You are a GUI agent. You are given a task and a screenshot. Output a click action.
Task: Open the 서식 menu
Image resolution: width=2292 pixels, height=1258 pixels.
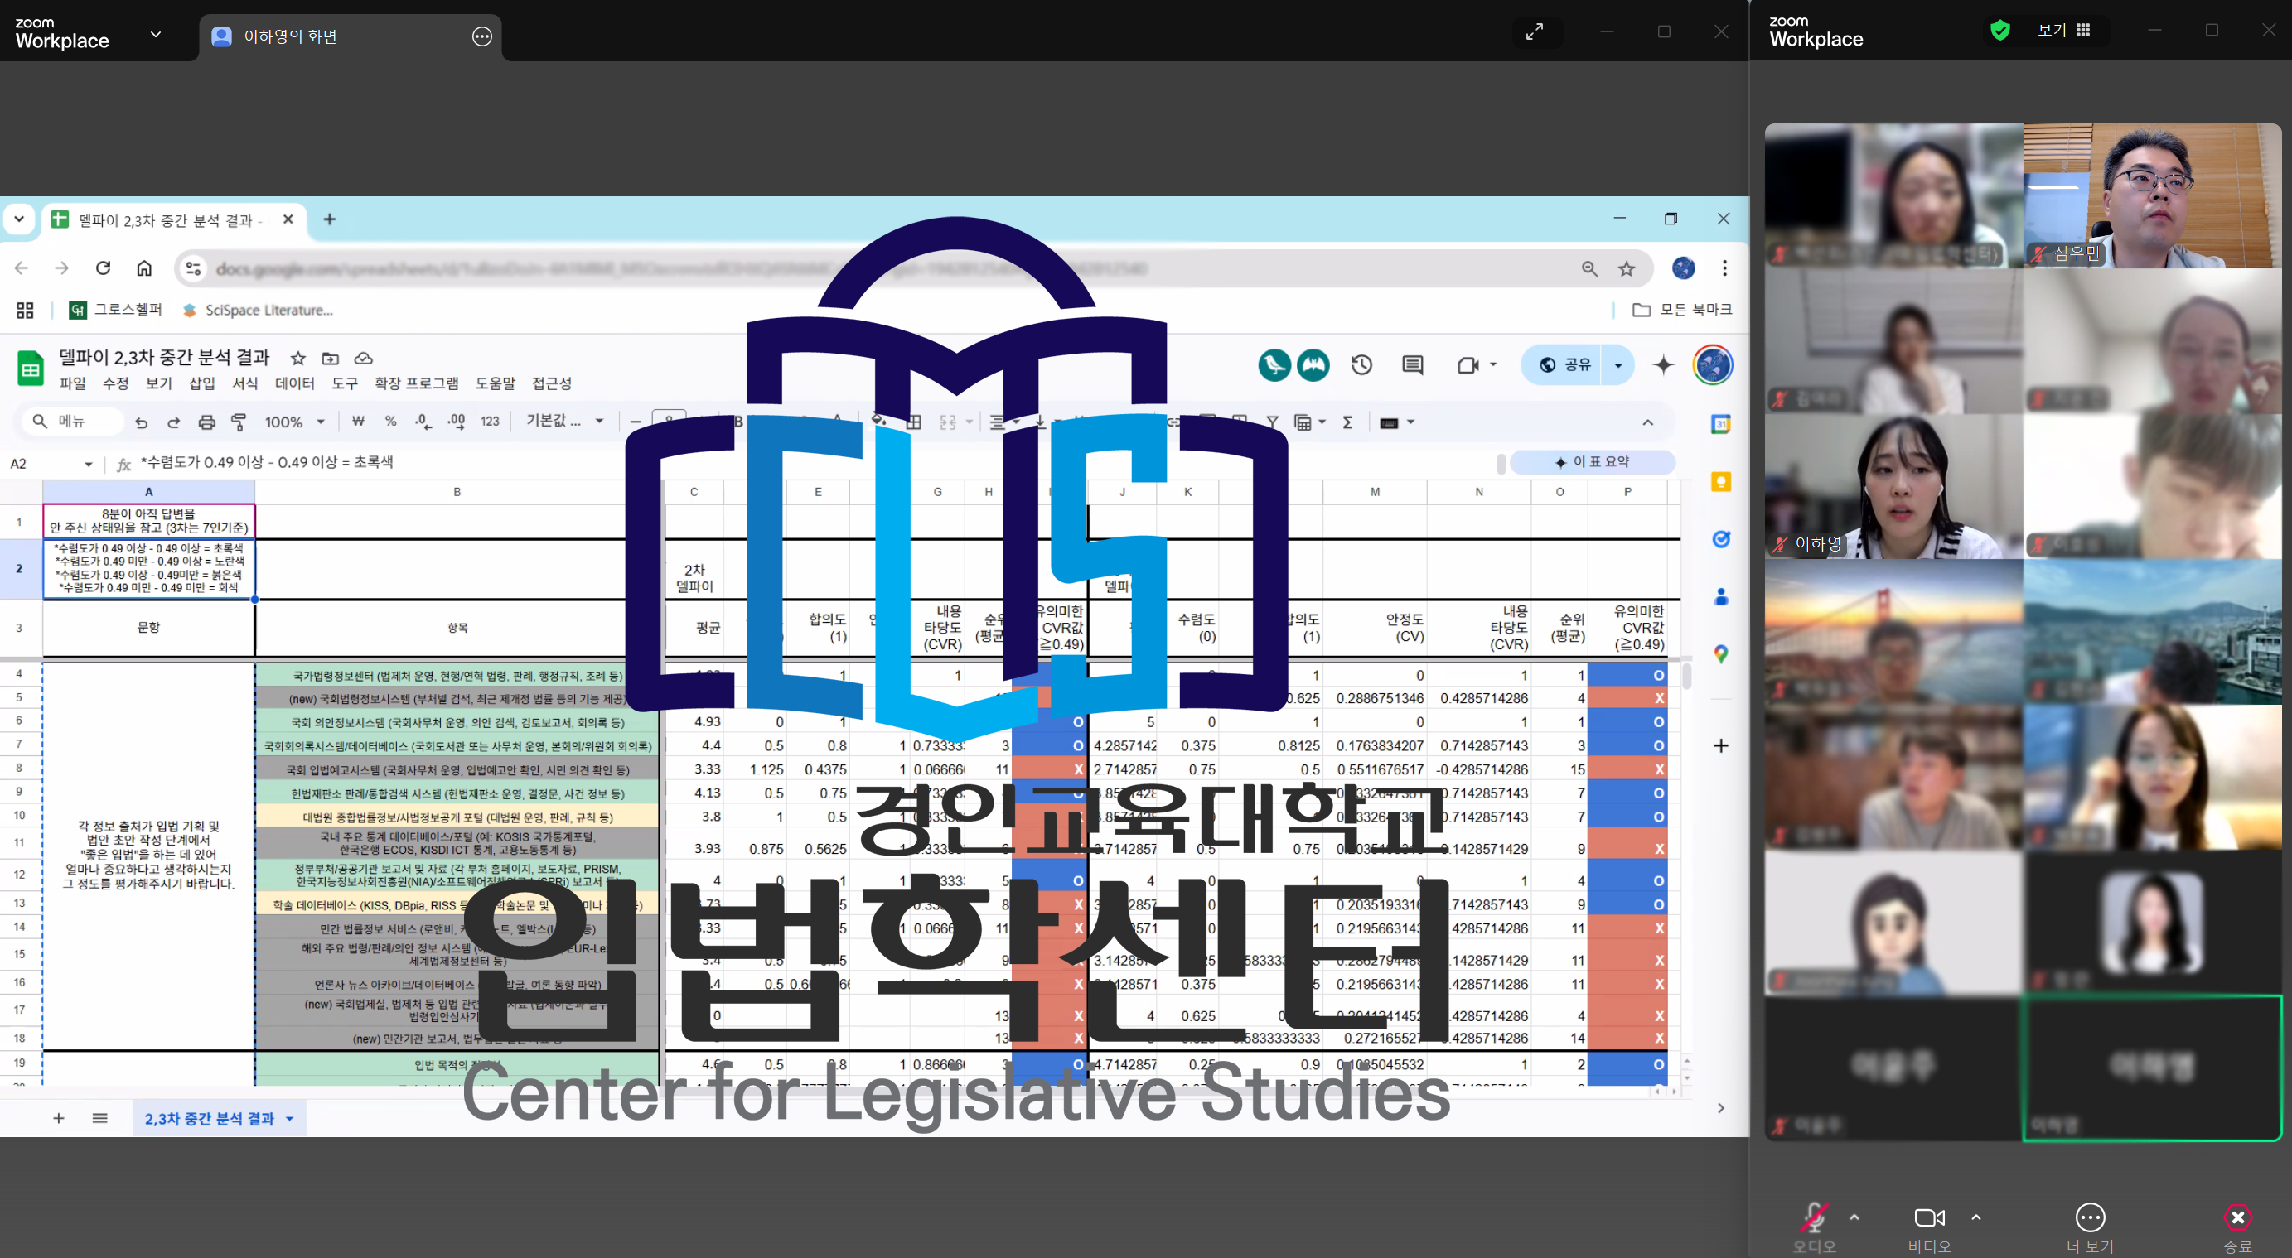[244, 383]
